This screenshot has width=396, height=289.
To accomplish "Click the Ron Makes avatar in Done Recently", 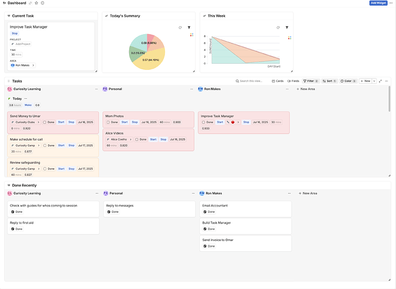I will point(202,194).
